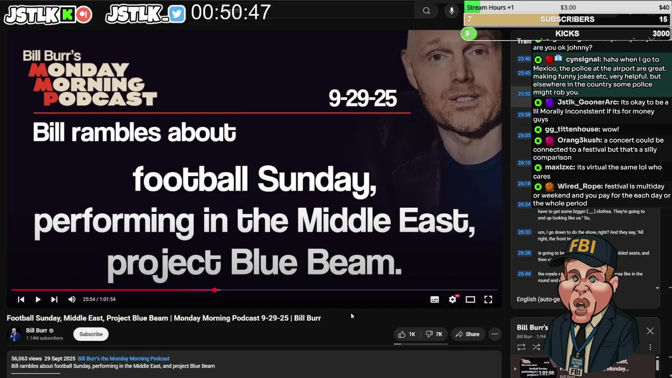Click the Subscribers goal bar
This screenshot has height=378, width=672.
tap(568, 19)
